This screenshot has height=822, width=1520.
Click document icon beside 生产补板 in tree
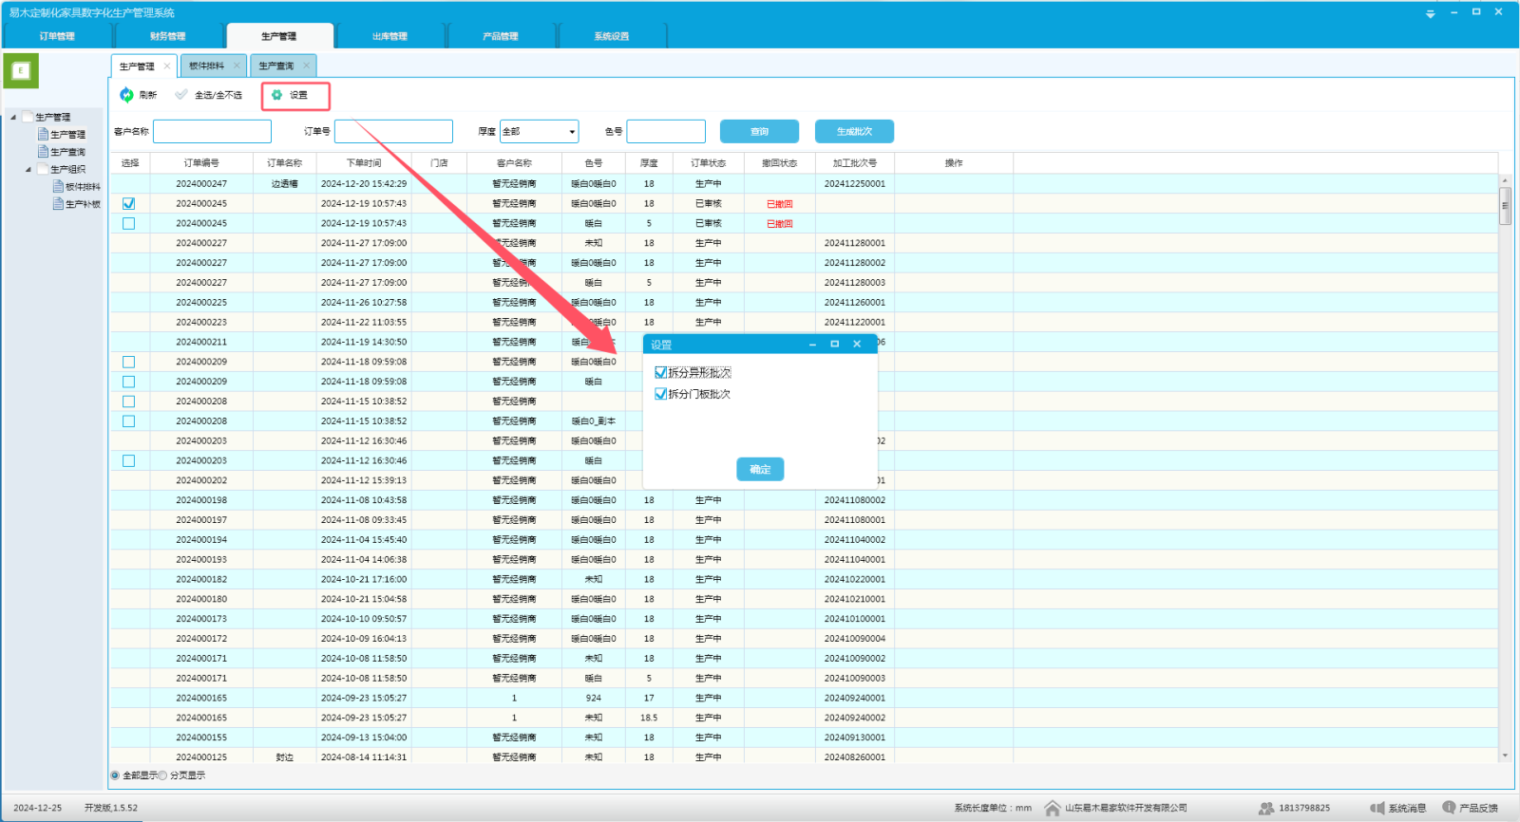click(x=58, y=204)
